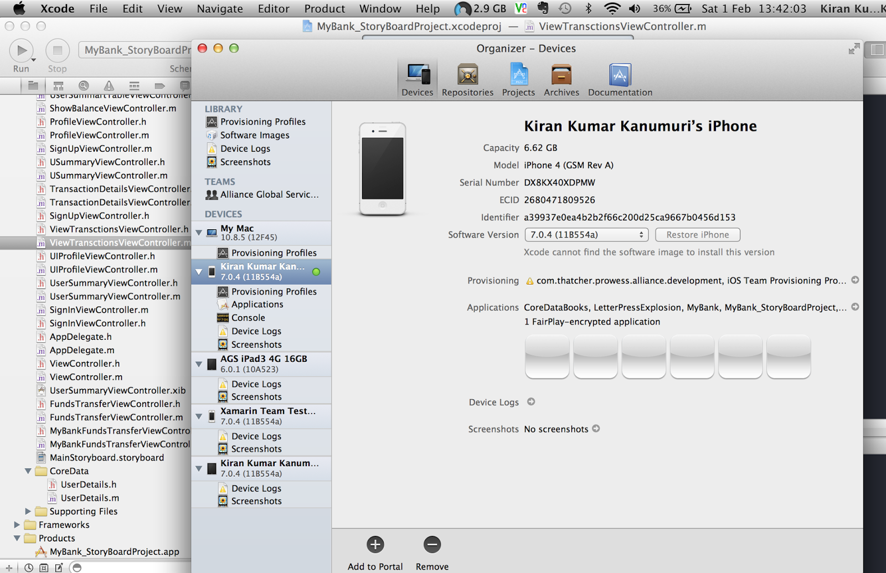The image size is (886, 573).
Task: Open the Navigate menu
Action: point(220,8)
